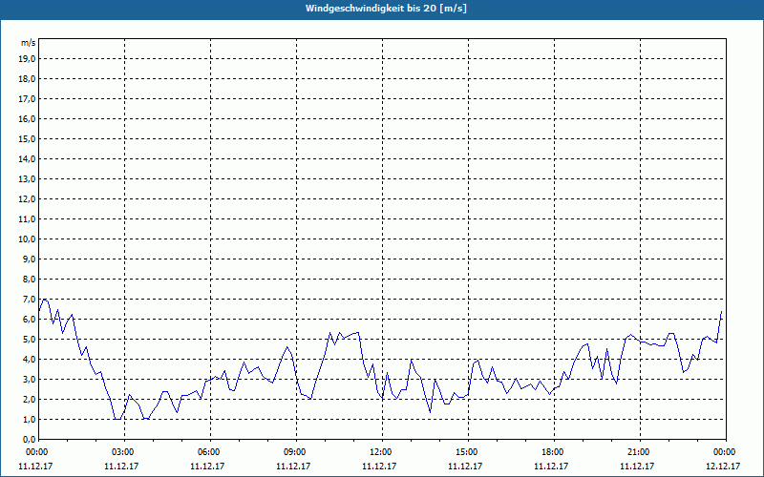Click the 10,0 y-axis label
The height and width of the screenshot is (477, 764).
pos(27,239)
